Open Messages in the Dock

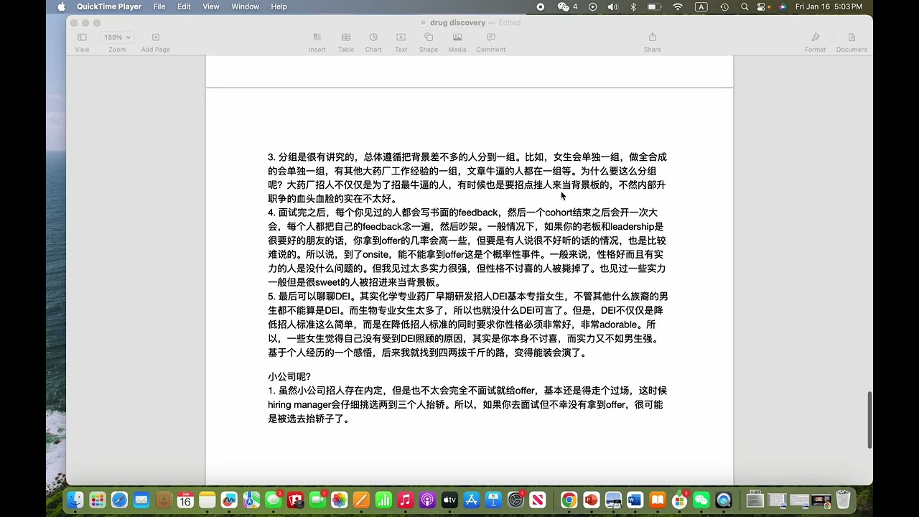tap(274, 500)
